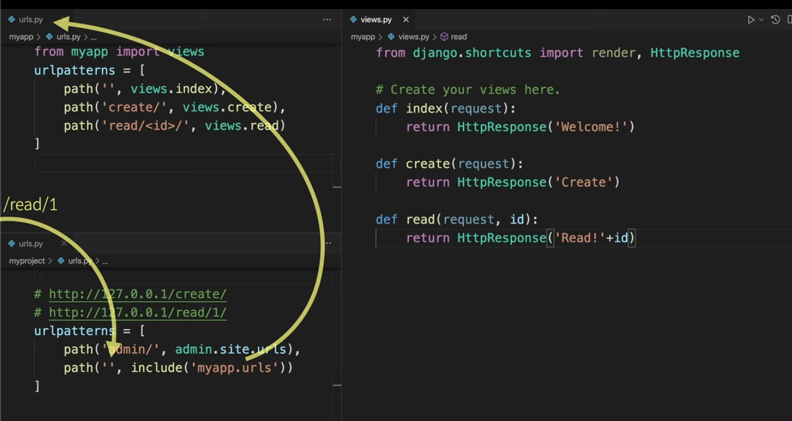Follow the http://127.0.0.1/read/1/ link
The image size is (792, 421).
pos(138,313)
